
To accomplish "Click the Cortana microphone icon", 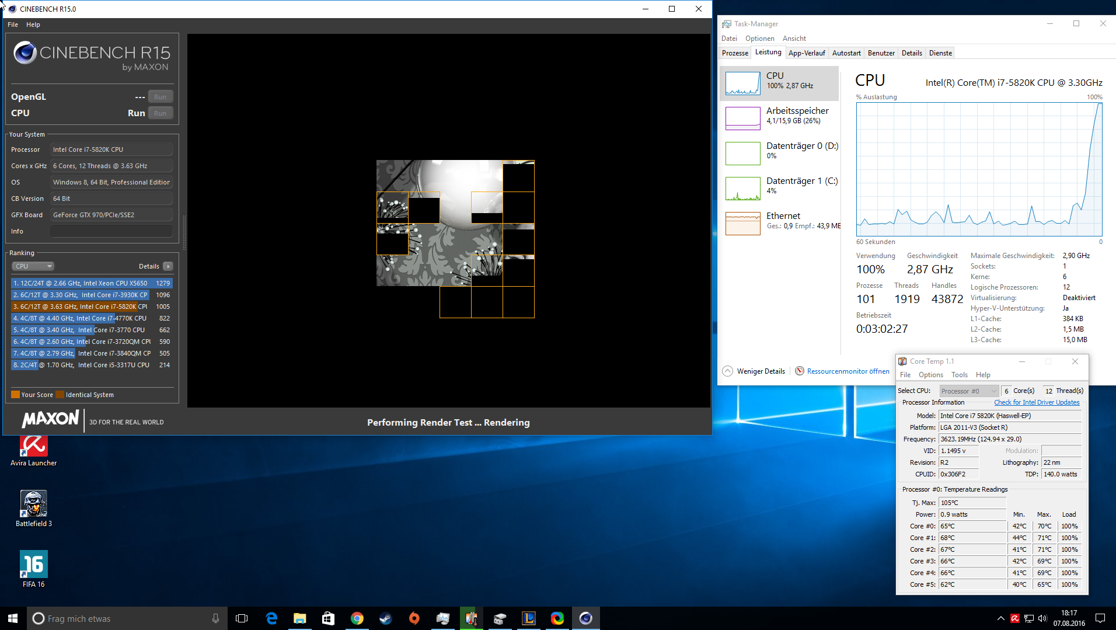I will click(215, 618).
